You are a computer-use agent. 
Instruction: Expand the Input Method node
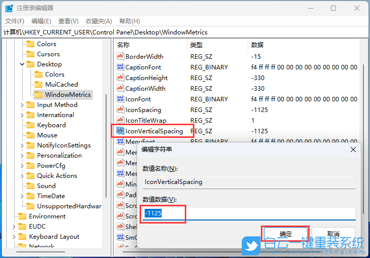click(22, 105)
